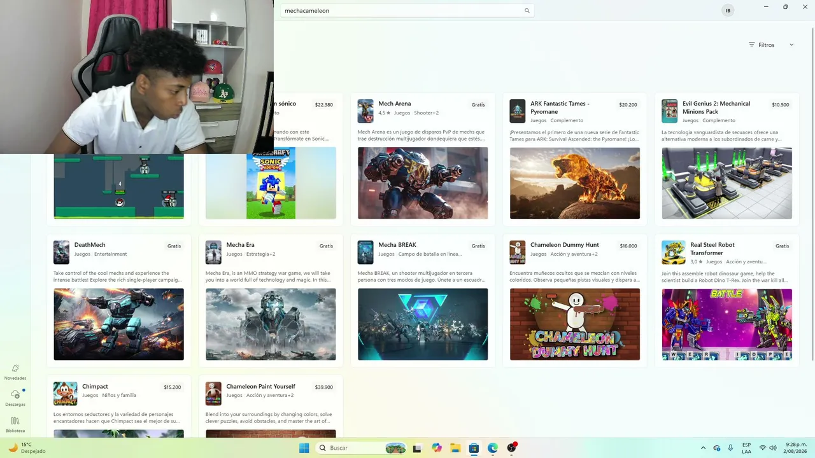Click the "Estrategia+2" category text under Mecha Era

click(x=260, y=254)
